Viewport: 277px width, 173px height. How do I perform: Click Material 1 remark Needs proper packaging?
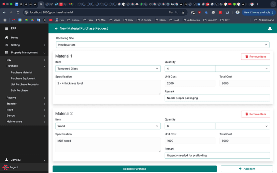click(217, 98)
